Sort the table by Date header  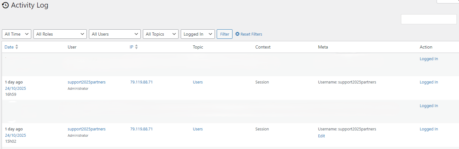[9, 47]
